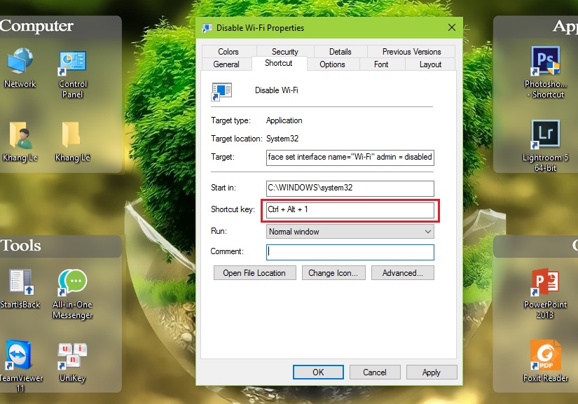
Task: Click the Disable Wi-Fi name text
Action: (277, 90)
